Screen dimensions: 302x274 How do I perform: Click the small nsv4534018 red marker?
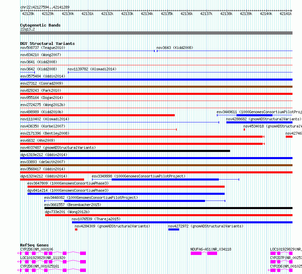pyautogui.click(x=244, y=130)
